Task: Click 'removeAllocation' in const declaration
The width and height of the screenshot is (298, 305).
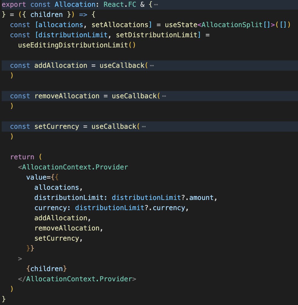Action: [x=67, y=96]
